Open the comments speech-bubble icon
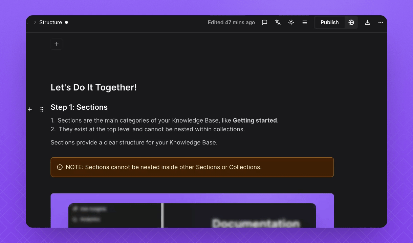Viewport: 413px width, 243px height. pyautogui.click(x=265, y=22)
